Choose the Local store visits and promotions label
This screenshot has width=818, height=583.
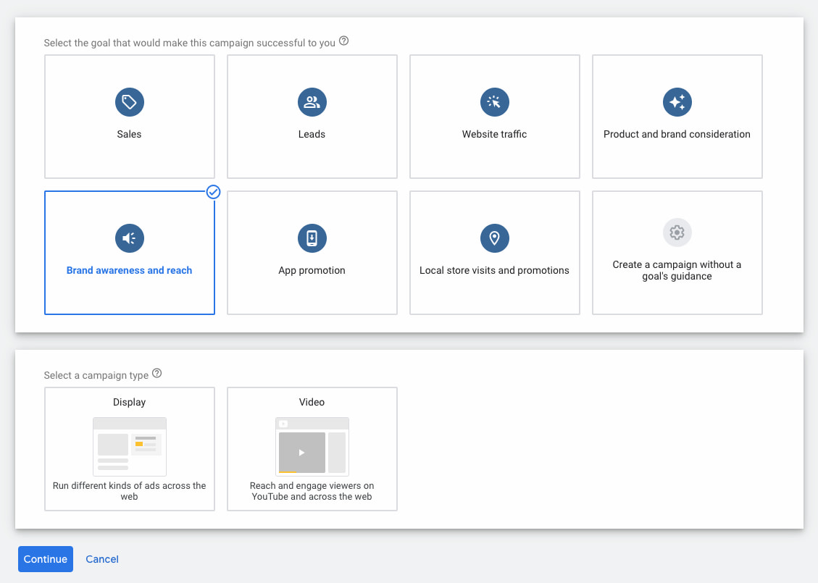coord(495,270)
